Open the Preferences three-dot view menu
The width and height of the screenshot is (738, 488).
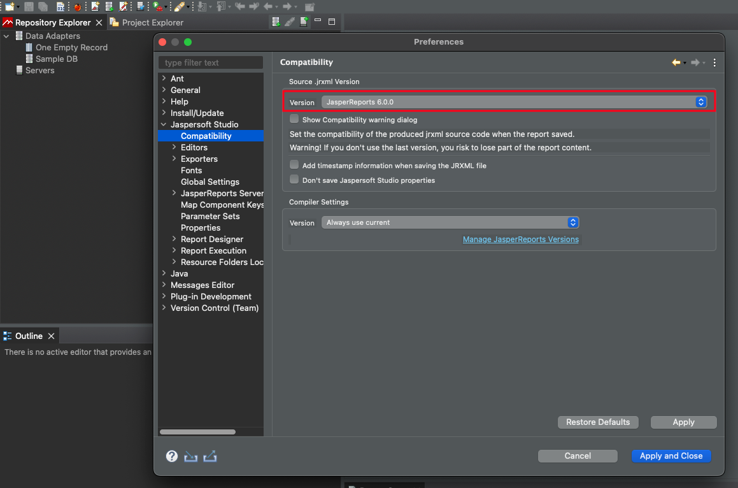tap(714, 62)
